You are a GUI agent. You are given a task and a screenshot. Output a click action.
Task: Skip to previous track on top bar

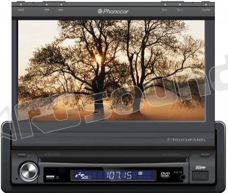(x=47, y=10)
